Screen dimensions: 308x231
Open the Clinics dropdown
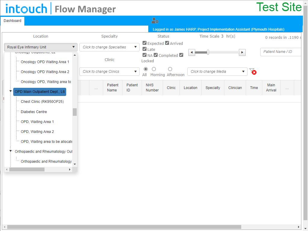[x=109, y=72]
